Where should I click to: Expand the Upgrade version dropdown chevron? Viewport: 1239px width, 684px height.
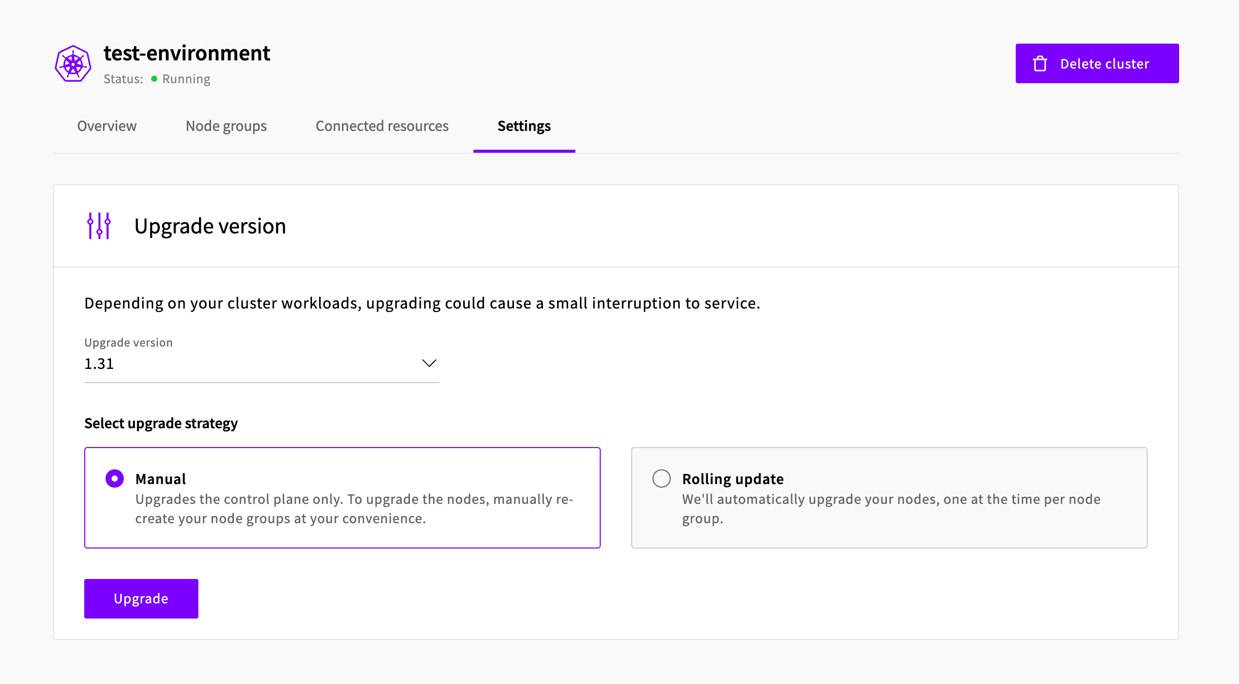tap(429, 363)
